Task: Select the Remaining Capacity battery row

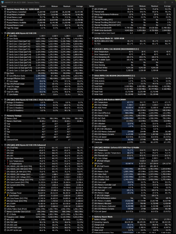Action: pyautogui.click(x=130, y=222)
